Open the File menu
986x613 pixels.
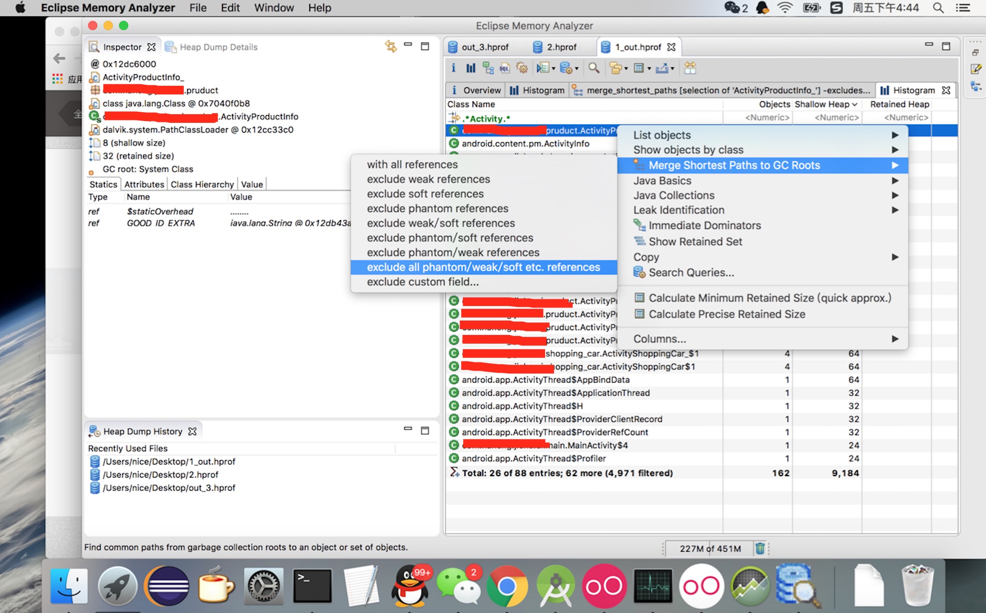click(x=198, y=8)
